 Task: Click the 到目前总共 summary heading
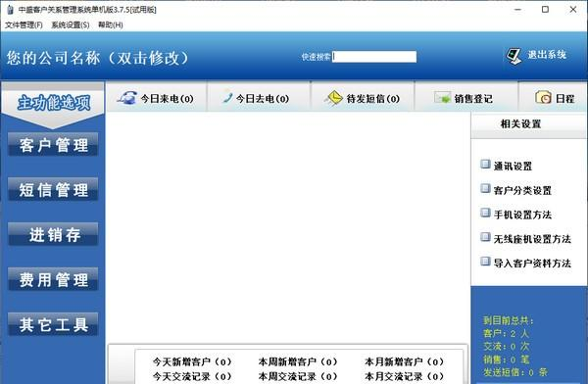508,320
